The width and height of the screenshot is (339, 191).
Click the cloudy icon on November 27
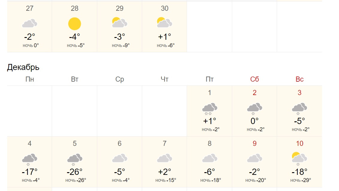tap(30, 23)
